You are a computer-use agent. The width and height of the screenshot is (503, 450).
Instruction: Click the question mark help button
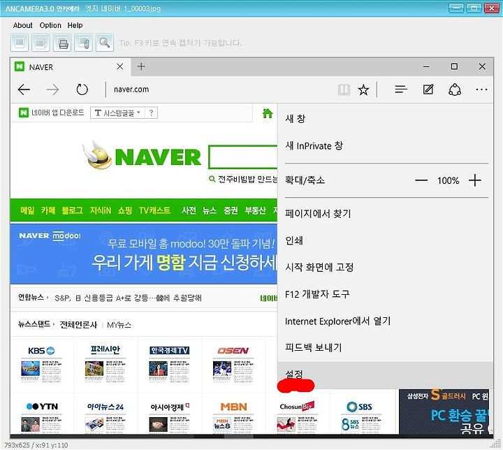(151, 113)
